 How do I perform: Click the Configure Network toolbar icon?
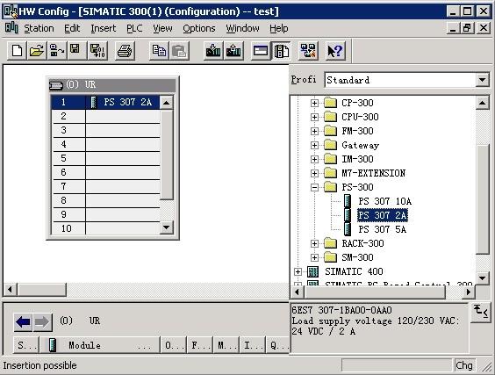pyautogui.click(x=308, y=51)
